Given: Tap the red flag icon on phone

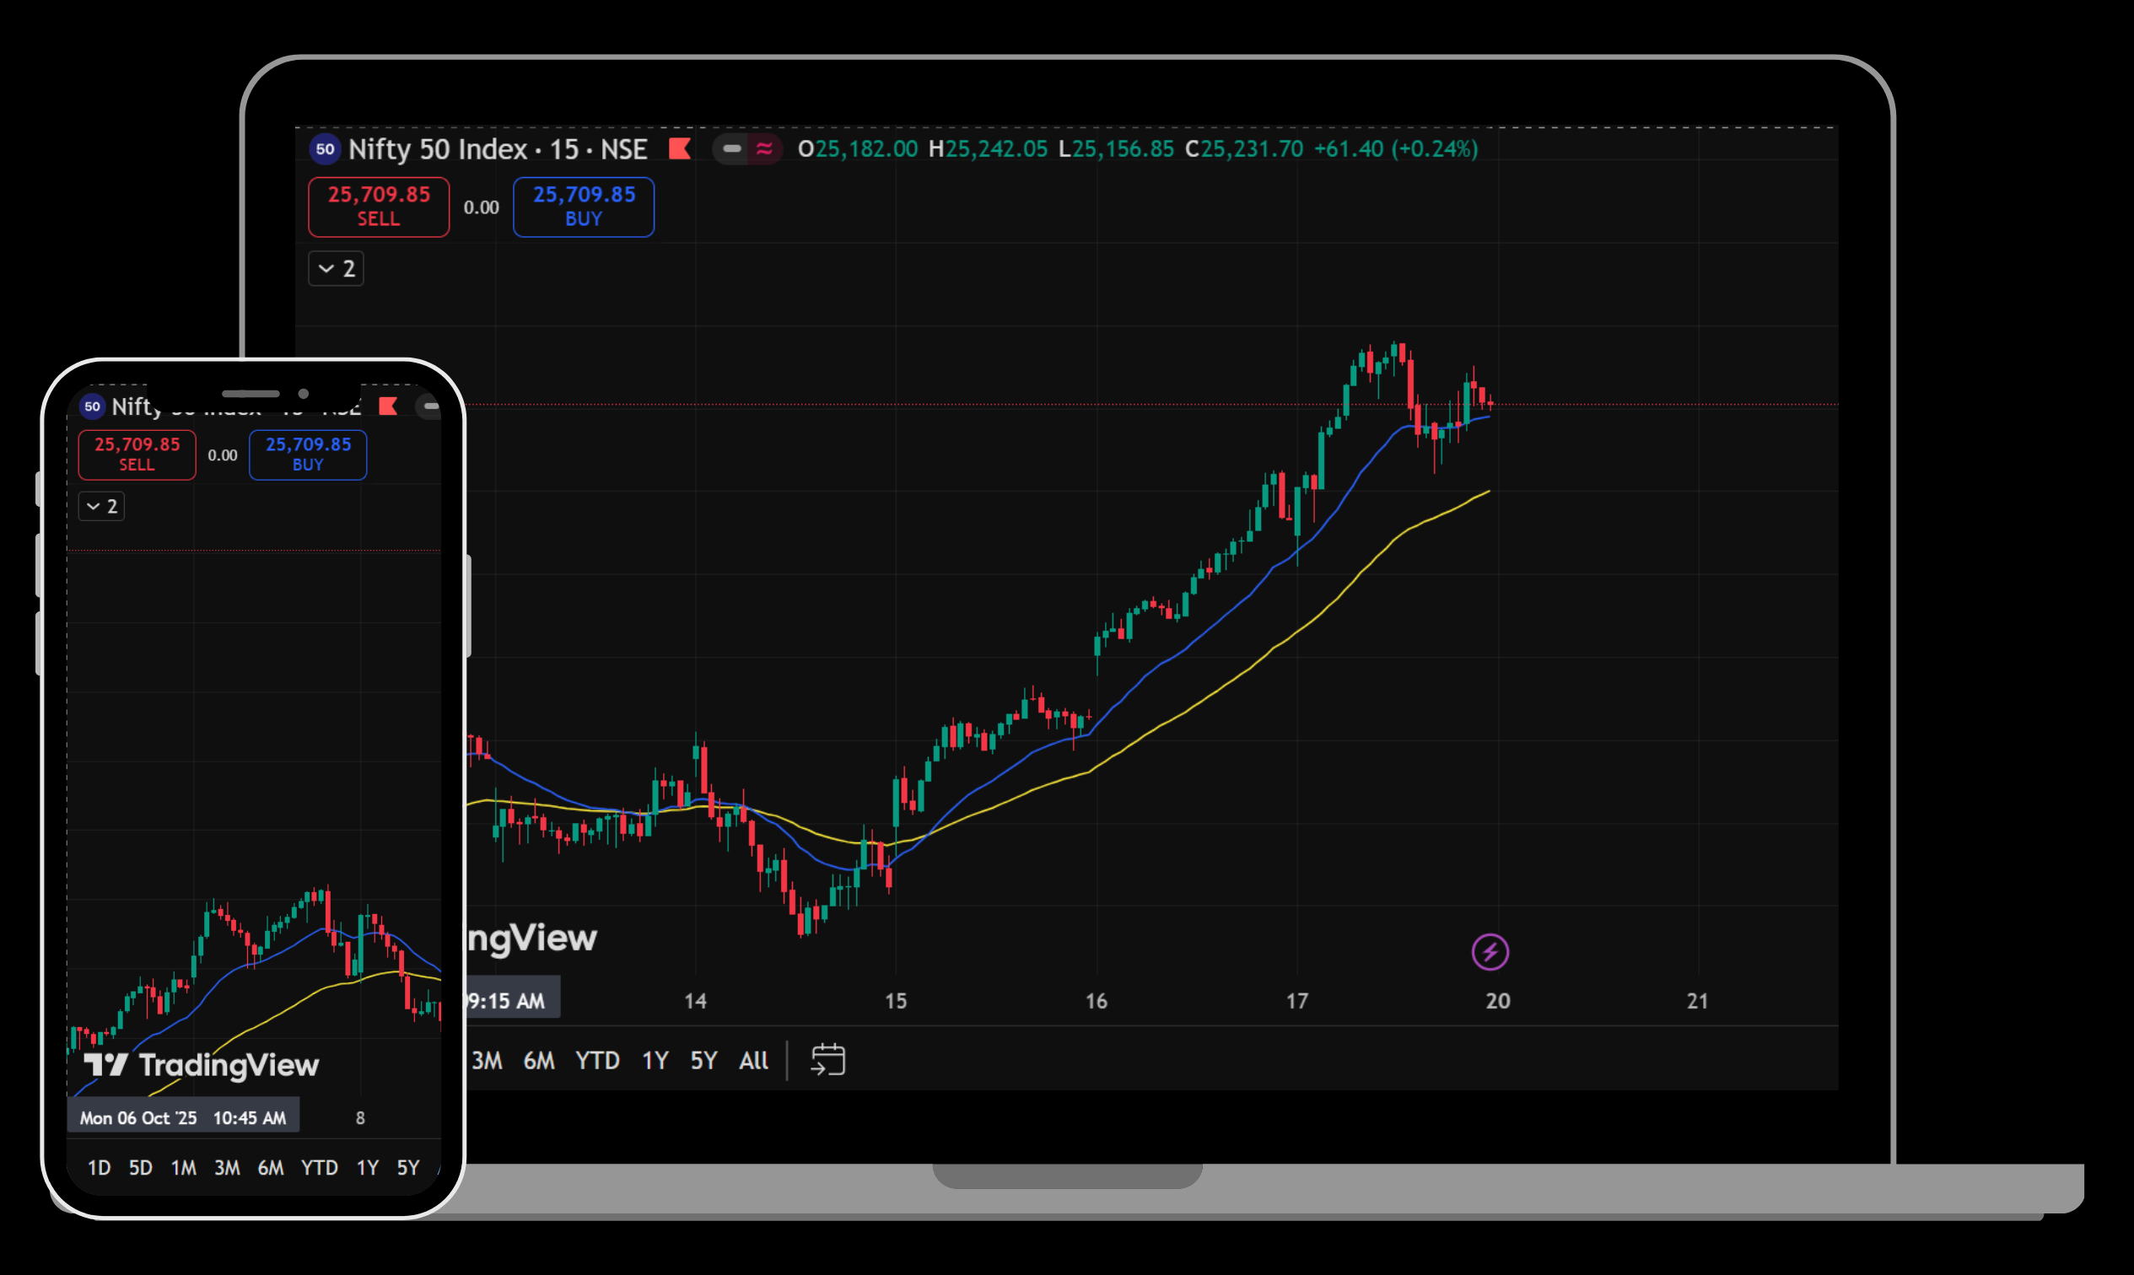Looking at the screenshot, I should pyautogui.click(x=389, y=406).
